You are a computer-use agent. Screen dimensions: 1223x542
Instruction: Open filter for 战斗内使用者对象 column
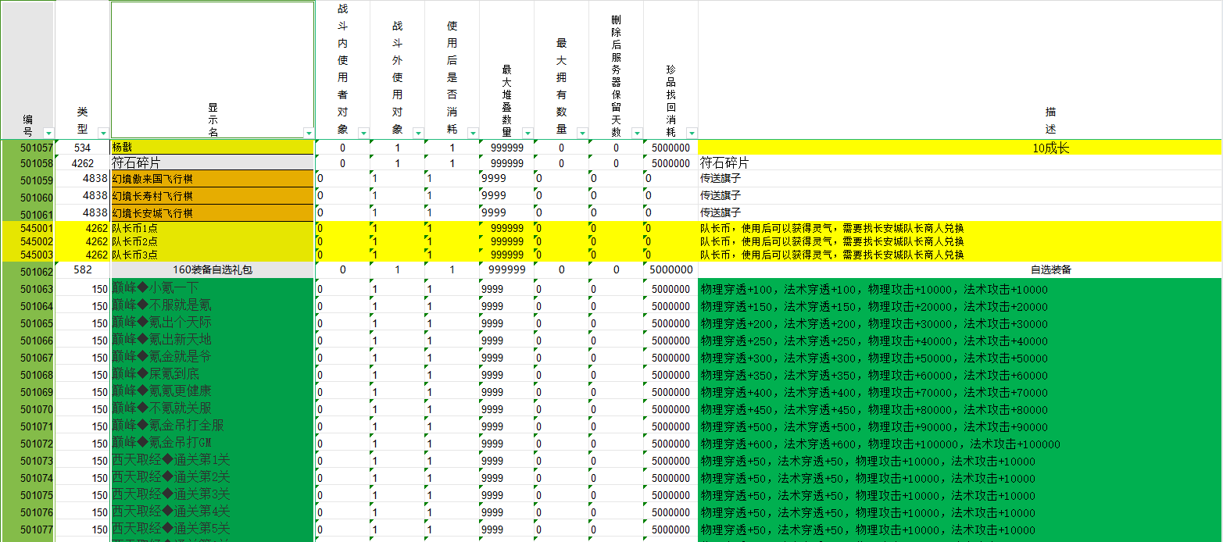[x=363, y=133]
